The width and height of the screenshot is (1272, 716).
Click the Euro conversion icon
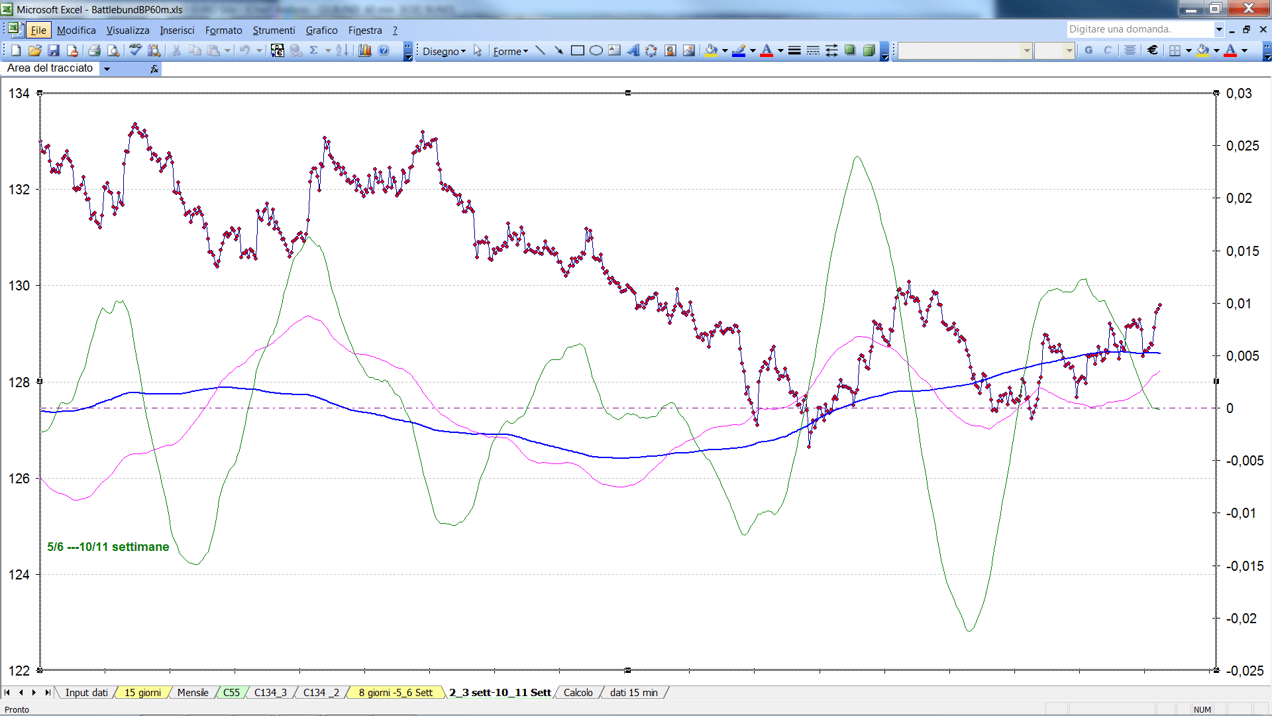tap(278, 50)
